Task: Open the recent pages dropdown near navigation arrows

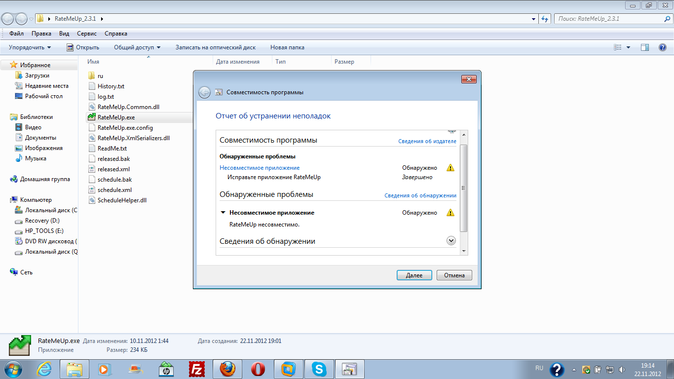Action: click(x=31, y=19)
